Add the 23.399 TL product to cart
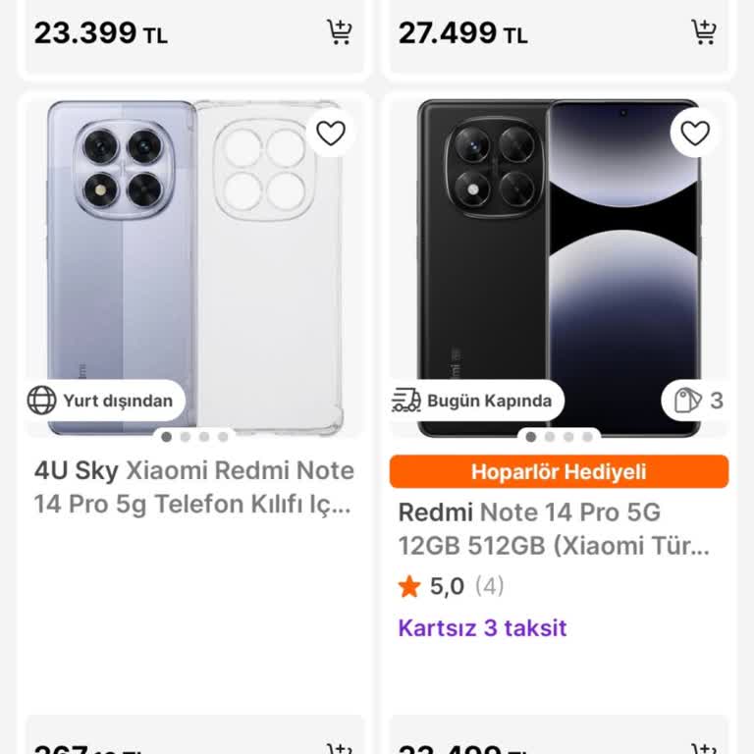The image size is (754, 754). coord(339,32)
